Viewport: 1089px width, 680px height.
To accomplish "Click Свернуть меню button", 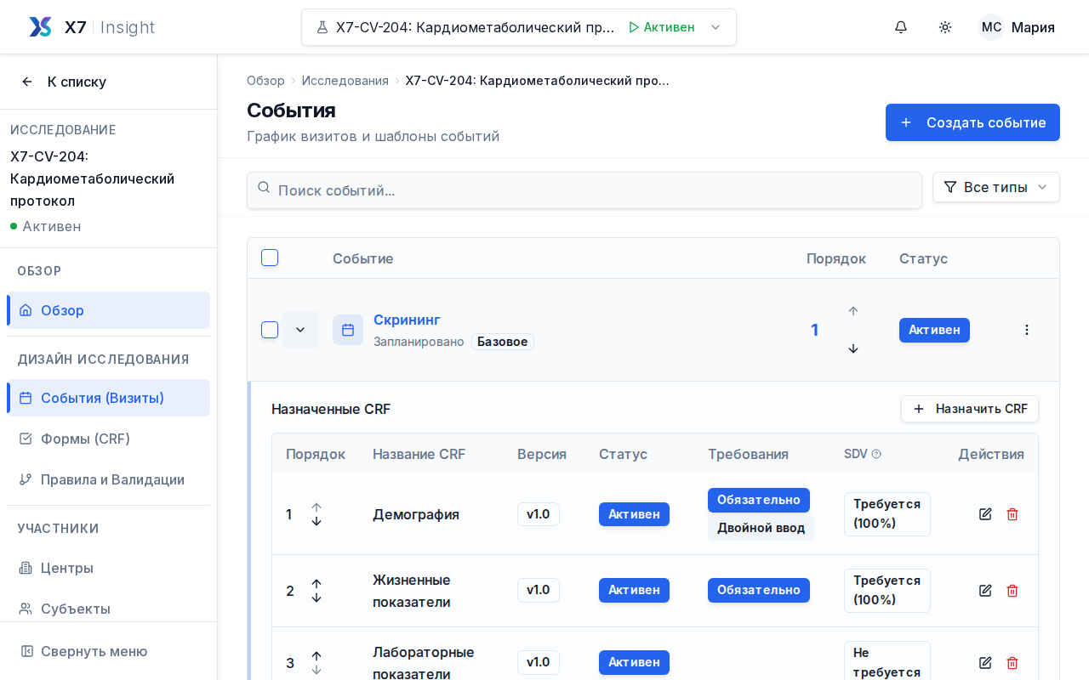I will pos(108,651).
